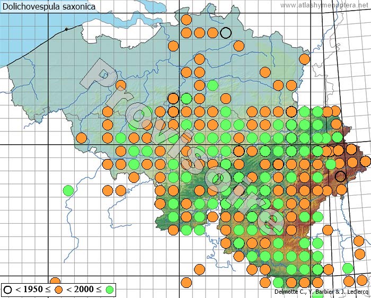The width and height of the screenshot is (371, 298).
Task: Click the green circle legend symbol
Action: 110,290
